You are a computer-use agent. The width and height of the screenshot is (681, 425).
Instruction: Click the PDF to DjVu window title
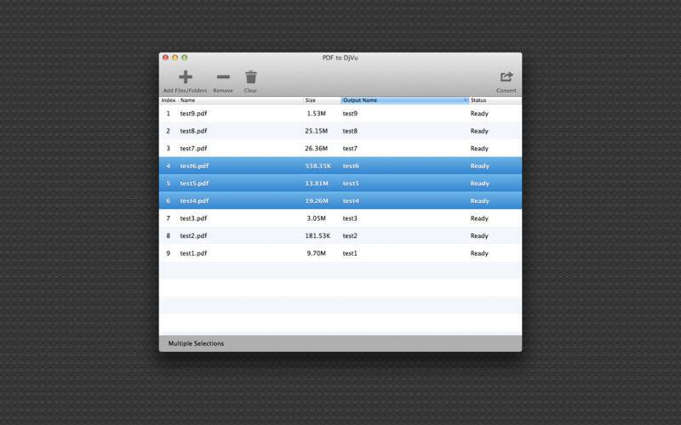click(x=340, y=58)
